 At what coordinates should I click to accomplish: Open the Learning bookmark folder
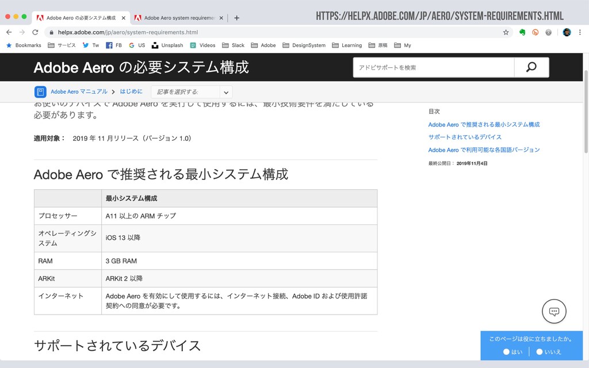347,45
